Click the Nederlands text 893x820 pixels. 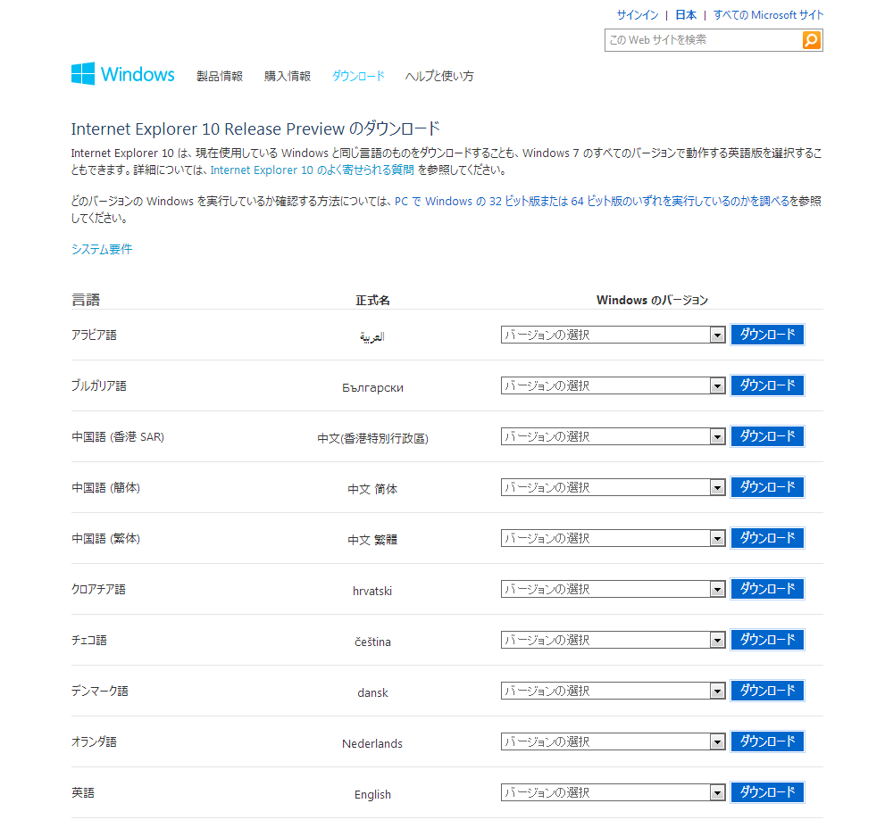coord(372,743)
